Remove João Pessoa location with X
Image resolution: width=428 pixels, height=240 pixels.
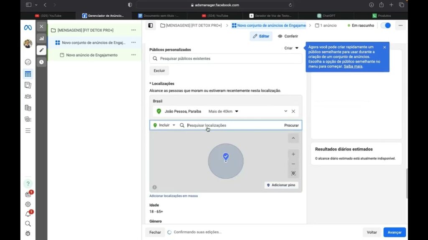[293, 111]
